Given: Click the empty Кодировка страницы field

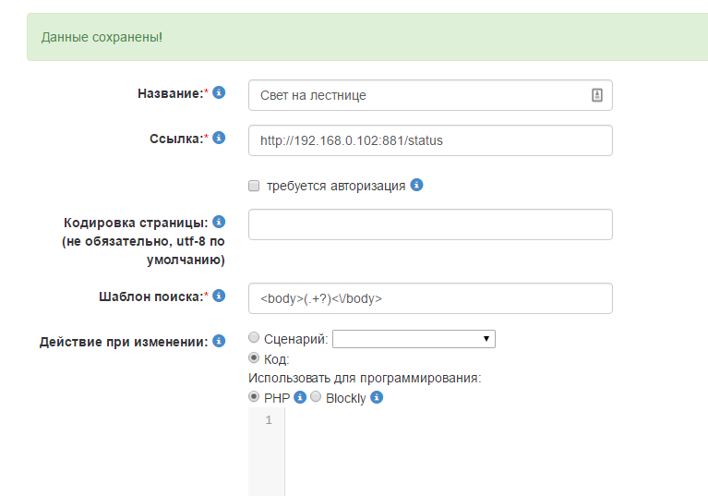Looking at the screenshot, I should [430, 224].
